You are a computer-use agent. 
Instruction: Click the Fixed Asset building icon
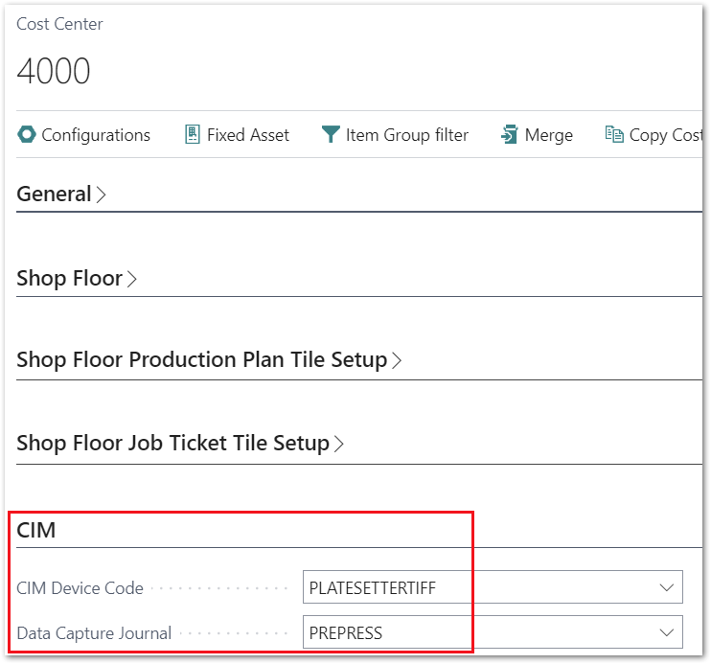pos(193,135)
